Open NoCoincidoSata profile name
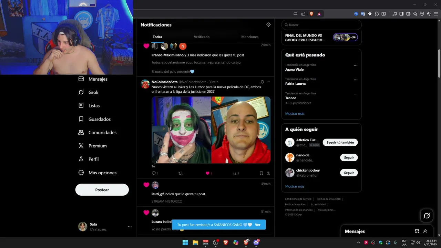 pyautogui.click(x=165, y=82)
